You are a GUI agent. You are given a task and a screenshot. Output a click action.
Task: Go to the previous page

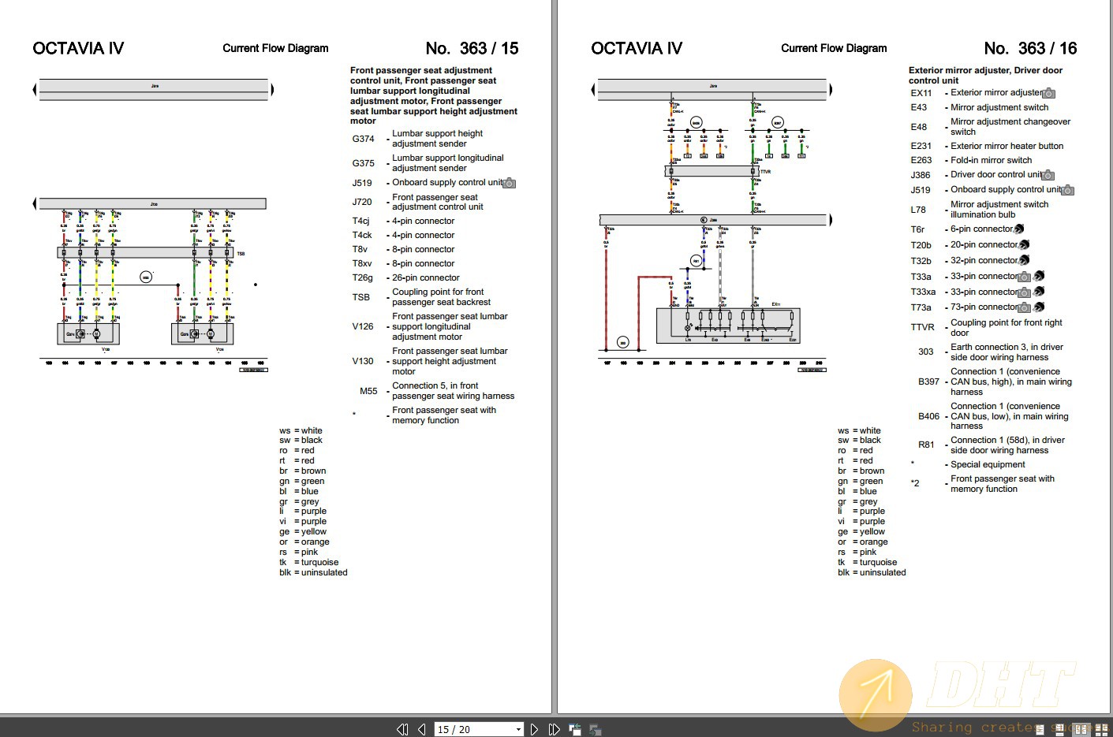click(x=422, y=729)
